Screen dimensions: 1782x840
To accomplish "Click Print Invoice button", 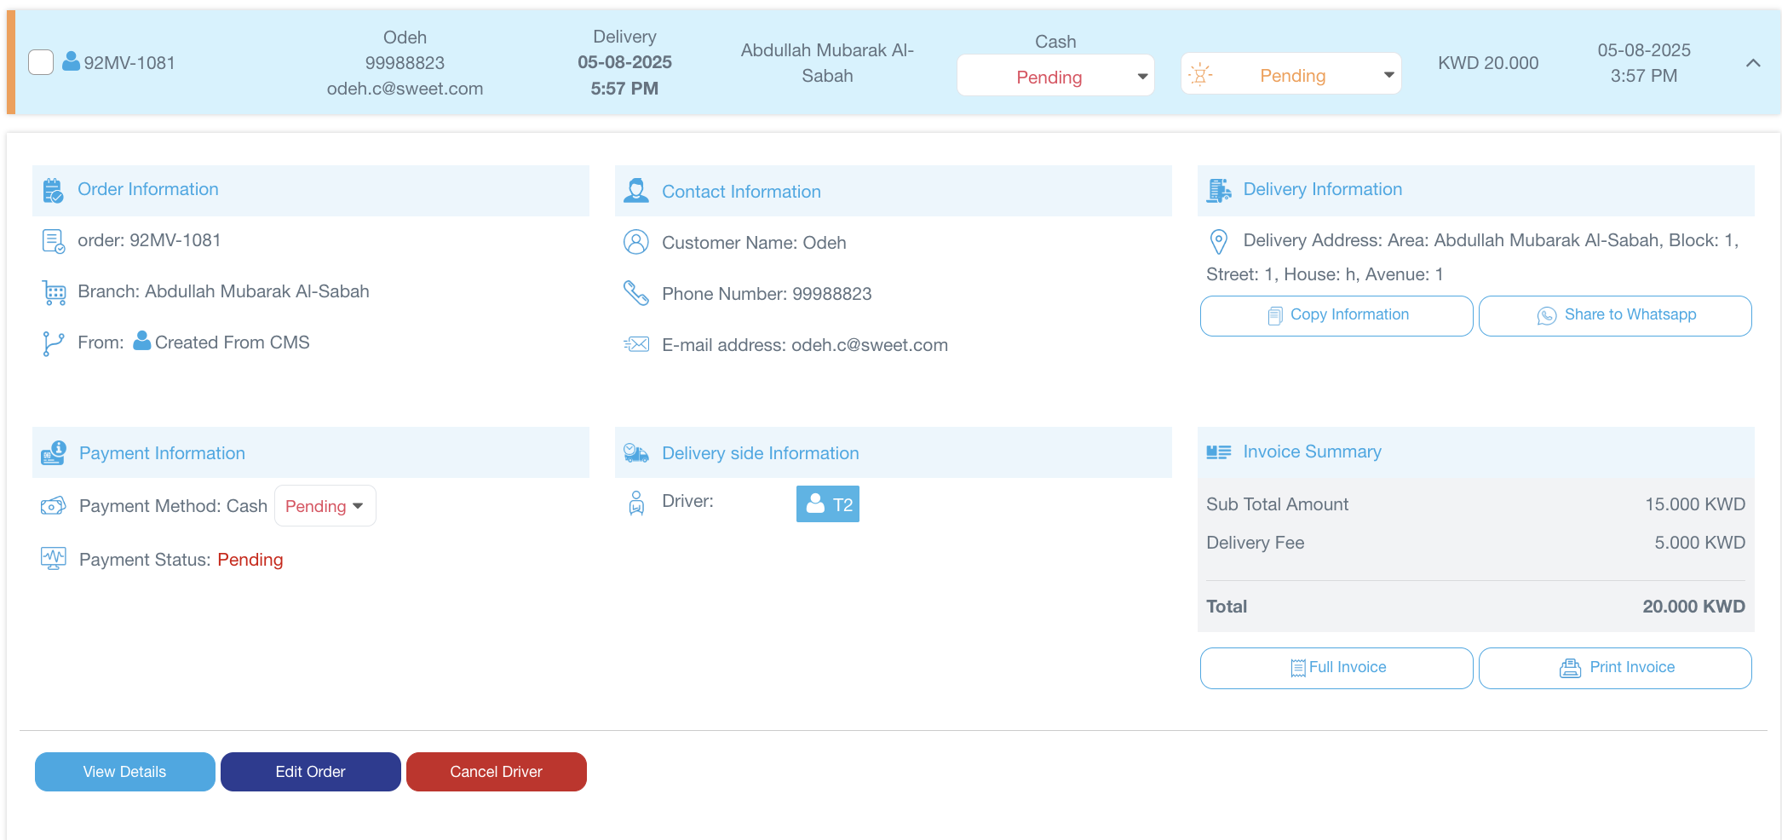I will [1614, 668].
